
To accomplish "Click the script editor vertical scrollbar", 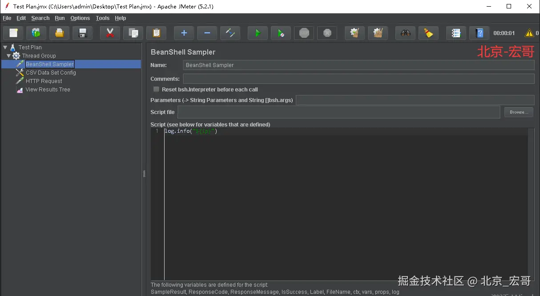I will click(531, 204).
